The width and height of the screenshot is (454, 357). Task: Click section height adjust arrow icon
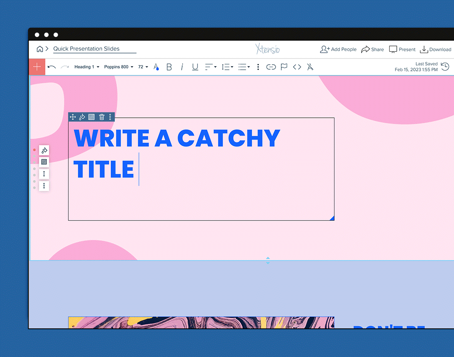(44, 174)
